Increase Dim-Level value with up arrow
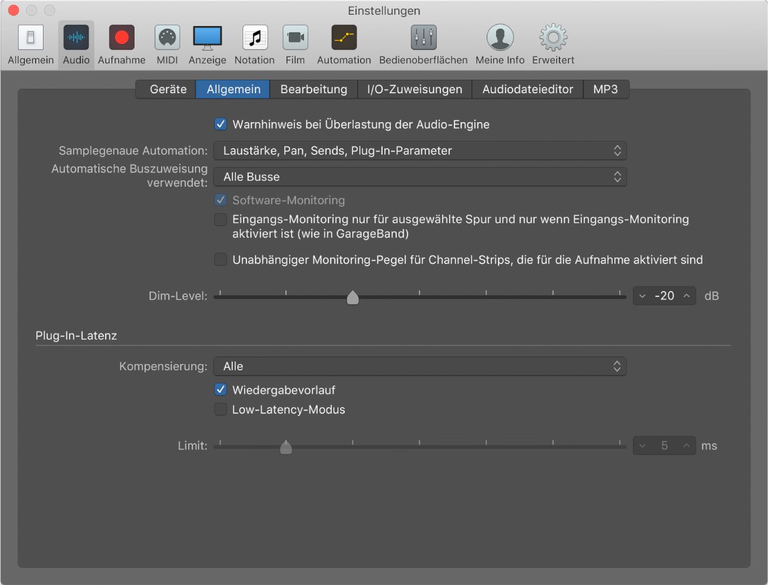Screen dimensions: 768x585 pos(687,296)
